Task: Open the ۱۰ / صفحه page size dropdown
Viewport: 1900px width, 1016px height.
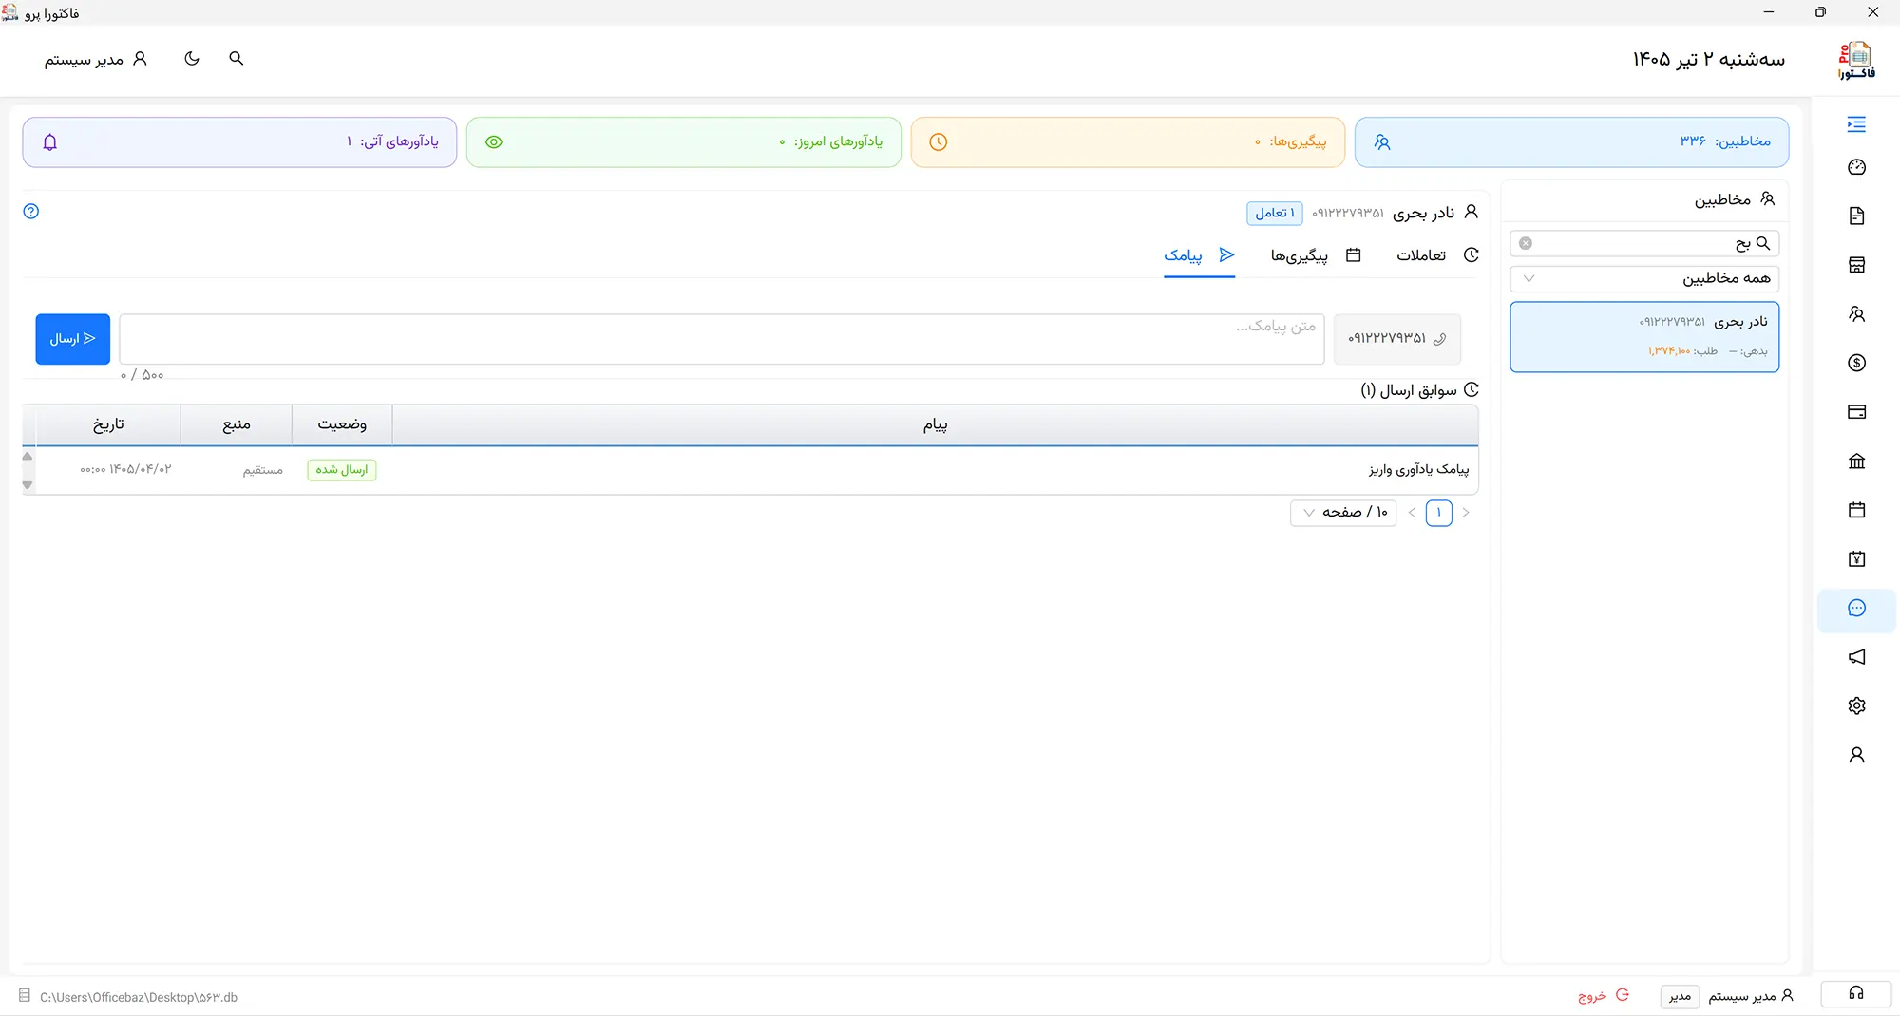Action: click(x=1343, y=513)
